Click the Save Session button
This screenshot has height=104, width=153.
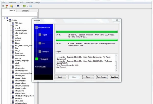tap(102, 77)
